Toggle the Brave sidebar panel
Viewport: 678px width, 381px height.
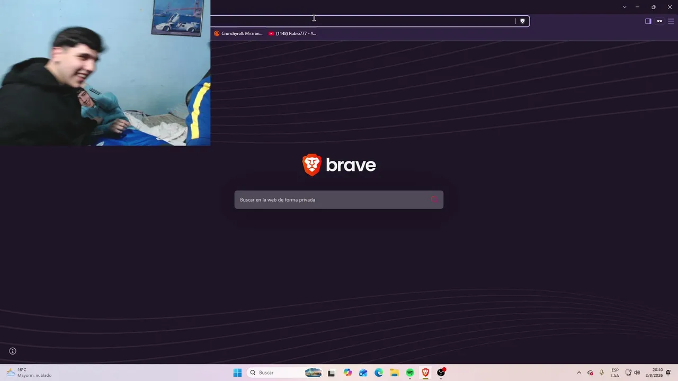coord(648,21)
